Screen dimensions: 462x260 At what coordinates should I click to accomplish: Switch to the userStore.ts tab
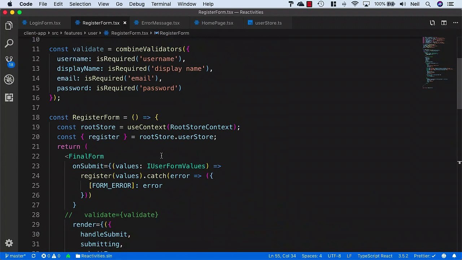pyautogui.click(x=268, y=23)
